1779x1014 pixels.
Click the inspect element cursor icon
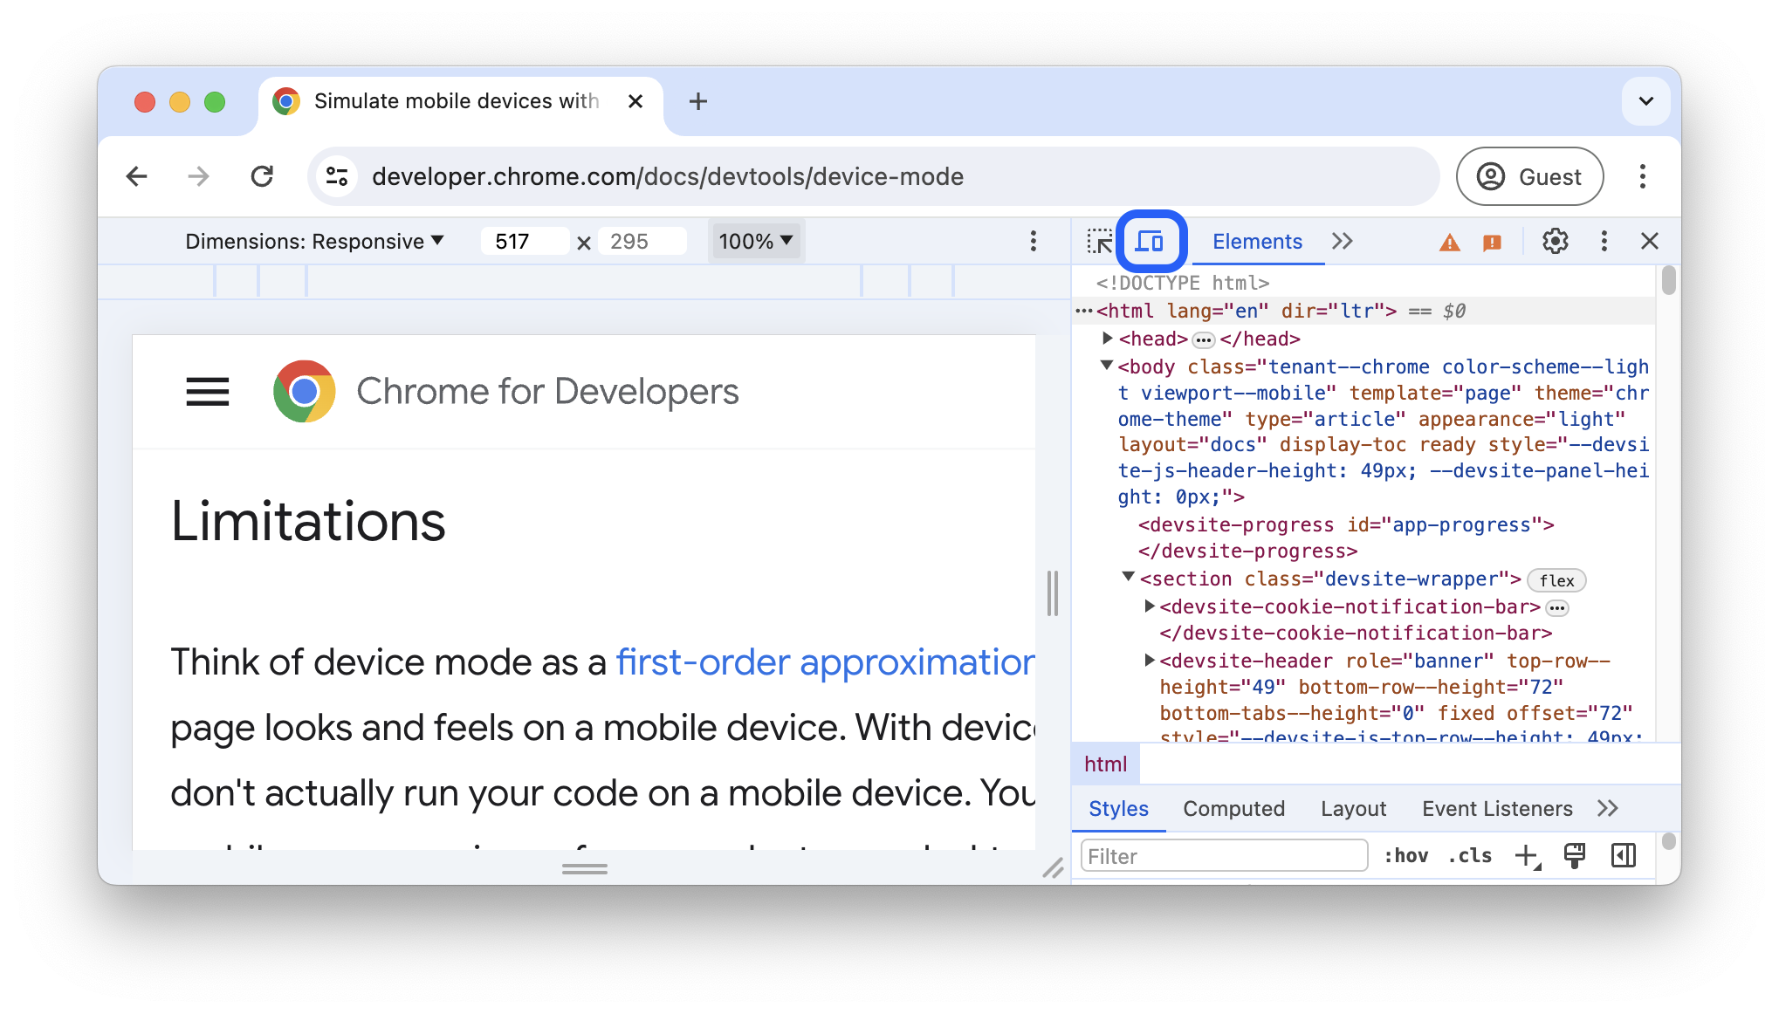1100,241
